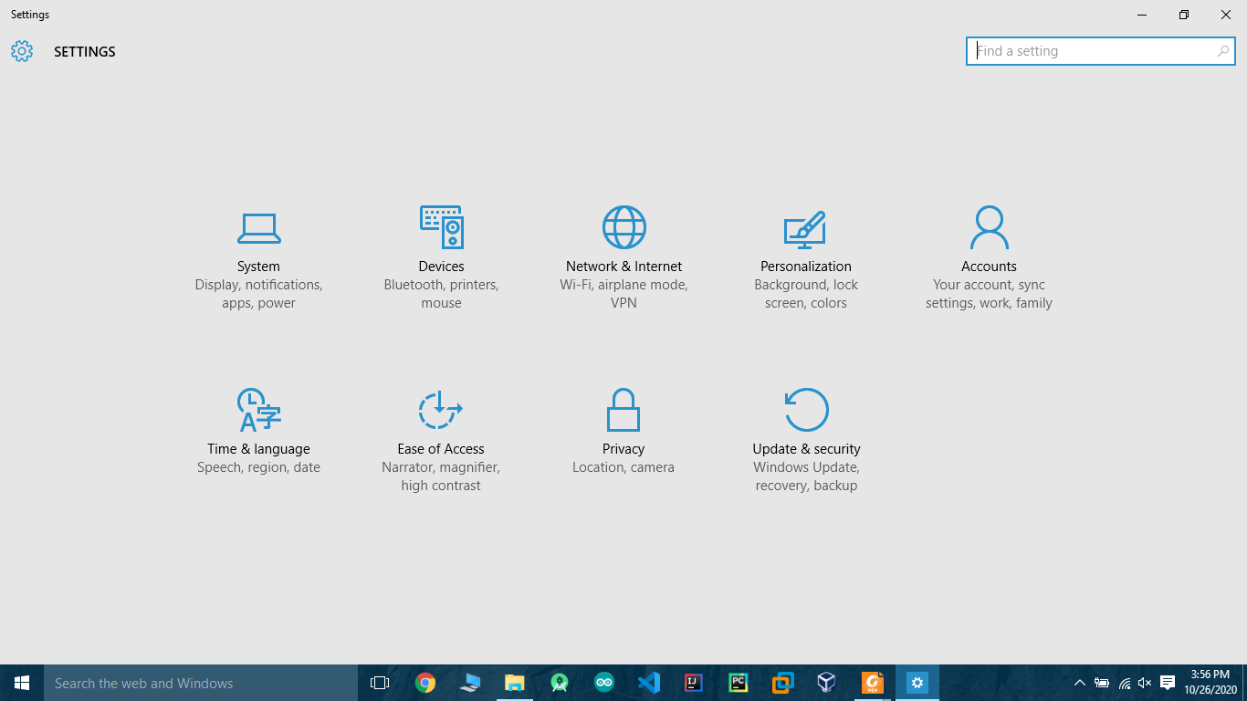Show hidden system tray icons
The image size is (1247, 701).
click(x=1079, y=683)
